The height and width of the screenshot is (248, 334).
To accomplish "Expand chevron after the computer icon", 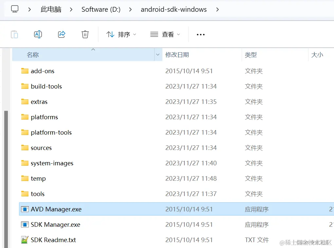I will coord(29,9).
